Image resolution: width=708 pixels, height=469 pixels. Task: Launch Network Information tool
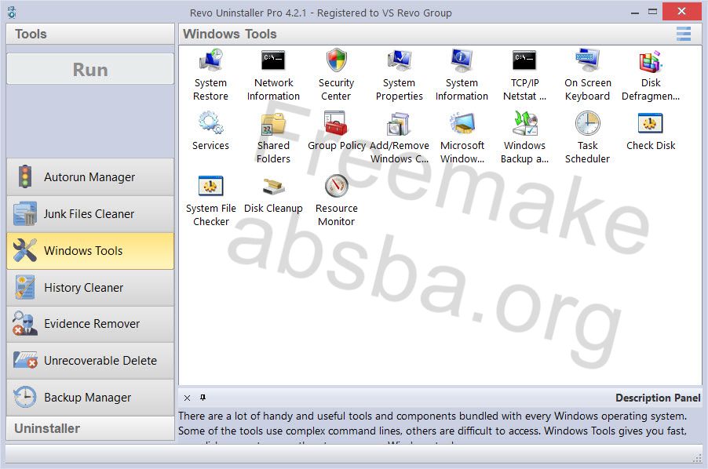click(x=273, y=75)
